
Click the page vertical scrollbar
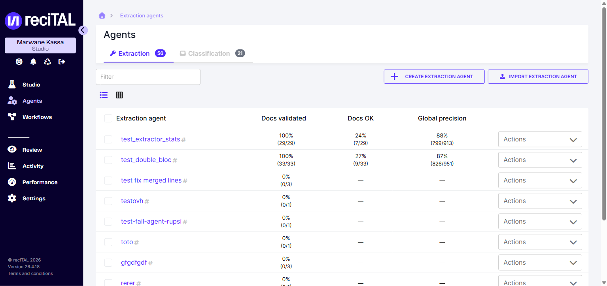pyautogui.click(x=604, y=115)
